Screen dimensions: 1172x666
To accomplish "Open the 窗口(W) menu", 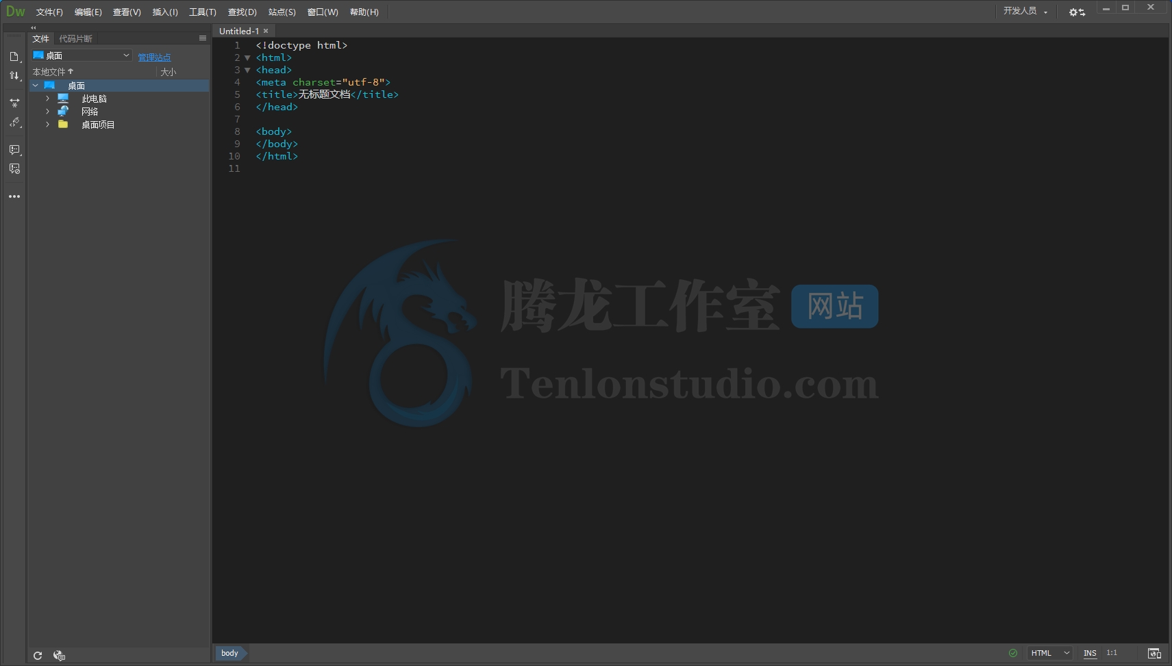I will [323, 12].
